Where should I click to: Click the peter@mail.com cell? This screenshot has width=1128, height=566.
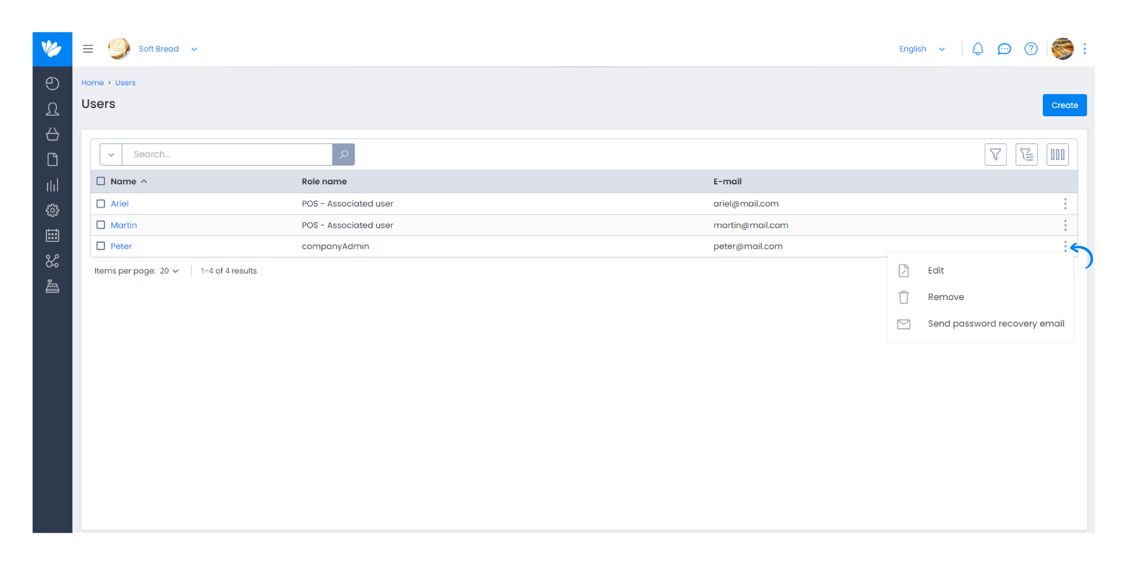coord(748,246)
